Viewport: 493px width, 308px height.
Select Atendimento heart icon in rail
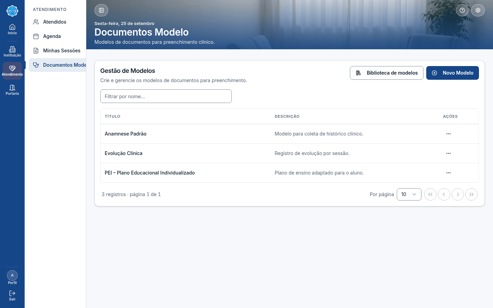tap(12, 71)
